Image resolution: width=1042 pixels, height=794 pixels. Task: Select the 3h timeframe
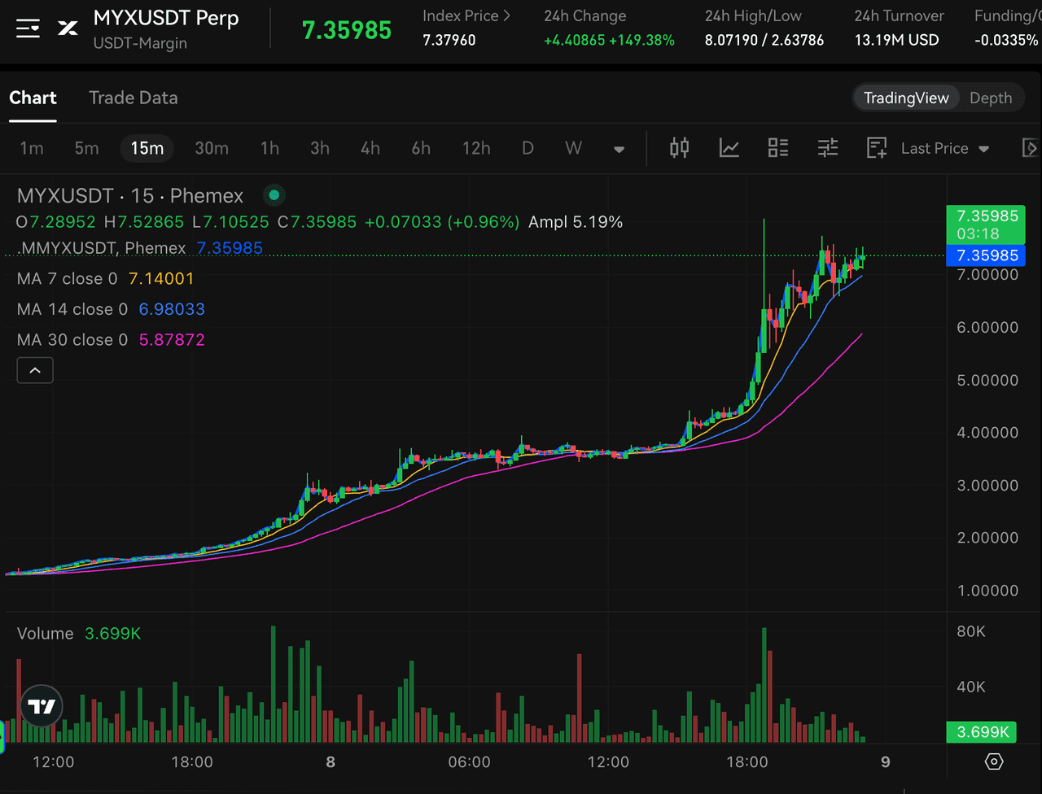(x=320, y=148)
